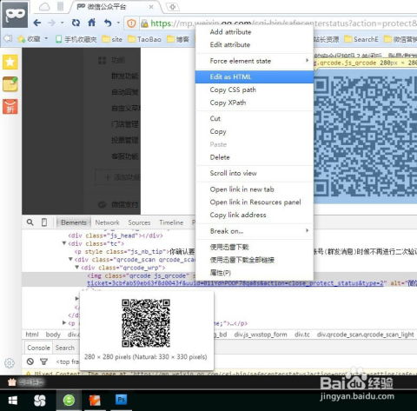Image resolution: width=417 pixels, height=411 pixels.
Task: Expand the Break on... submenu
Action: [x=255, y=231]
